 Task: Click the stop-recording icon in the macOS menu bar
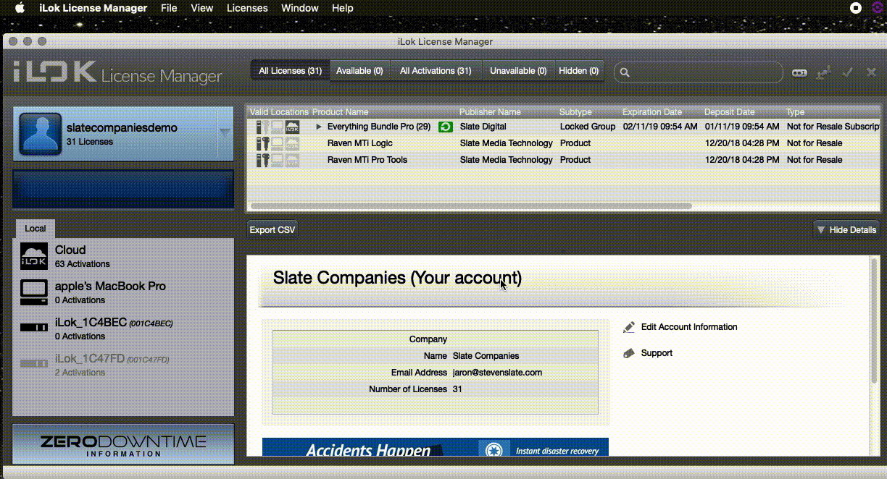(856, 8)
